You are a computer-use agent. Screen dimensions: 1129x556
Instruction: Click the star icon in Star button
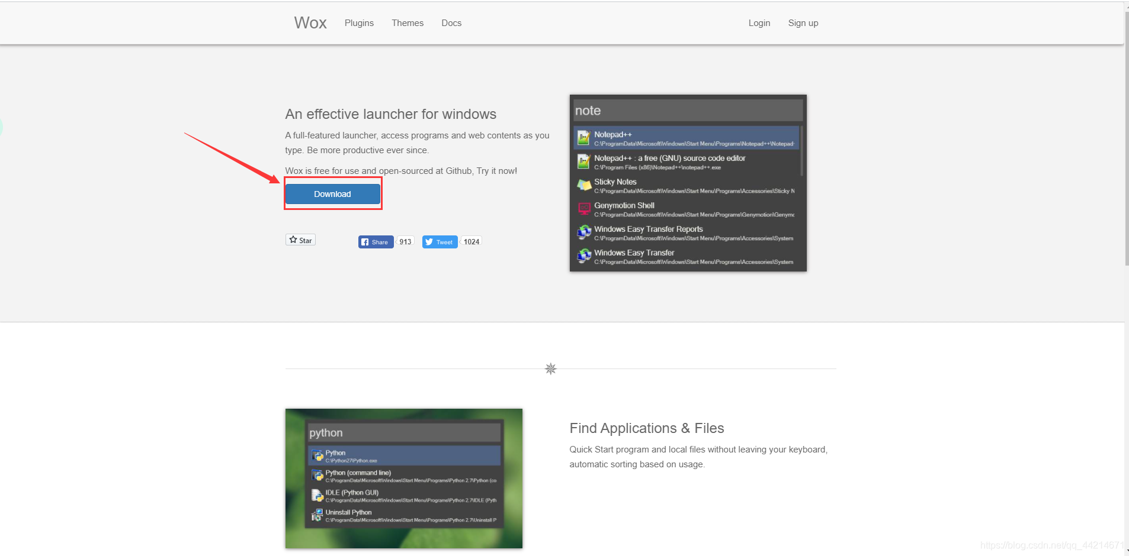(293, 240)
